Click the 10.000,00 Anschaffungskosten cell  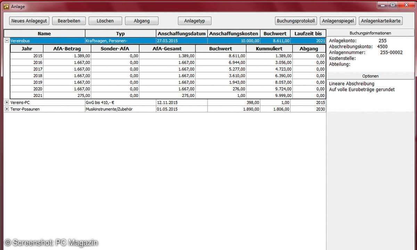[x=234, y=41]
